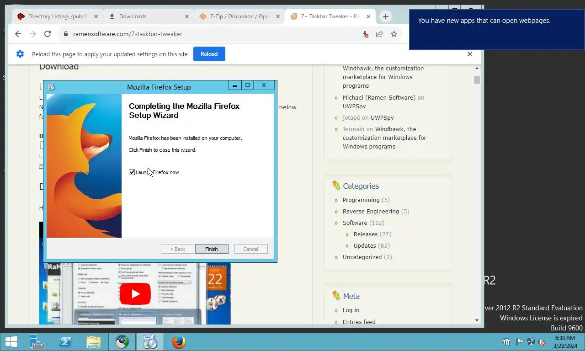The image size is (585, 351).
Task: Open a new Chrome tab
Action: tap(386, 16)
